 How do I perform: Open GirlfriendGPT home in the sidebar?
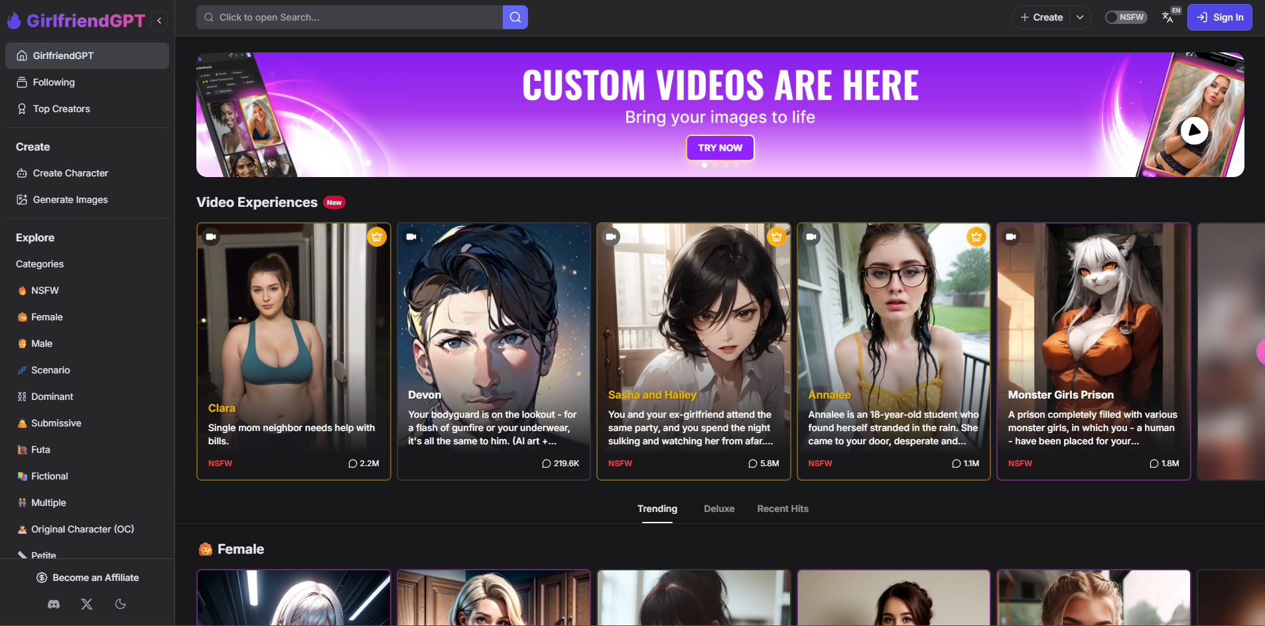coord(87,56)
